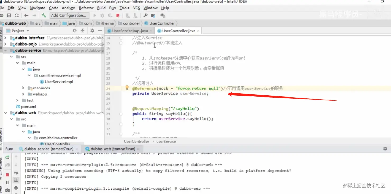The image size is (391, 194).
Task: Open the Project panel gear options
Action: pyautogui.click(x=92, y=31)
